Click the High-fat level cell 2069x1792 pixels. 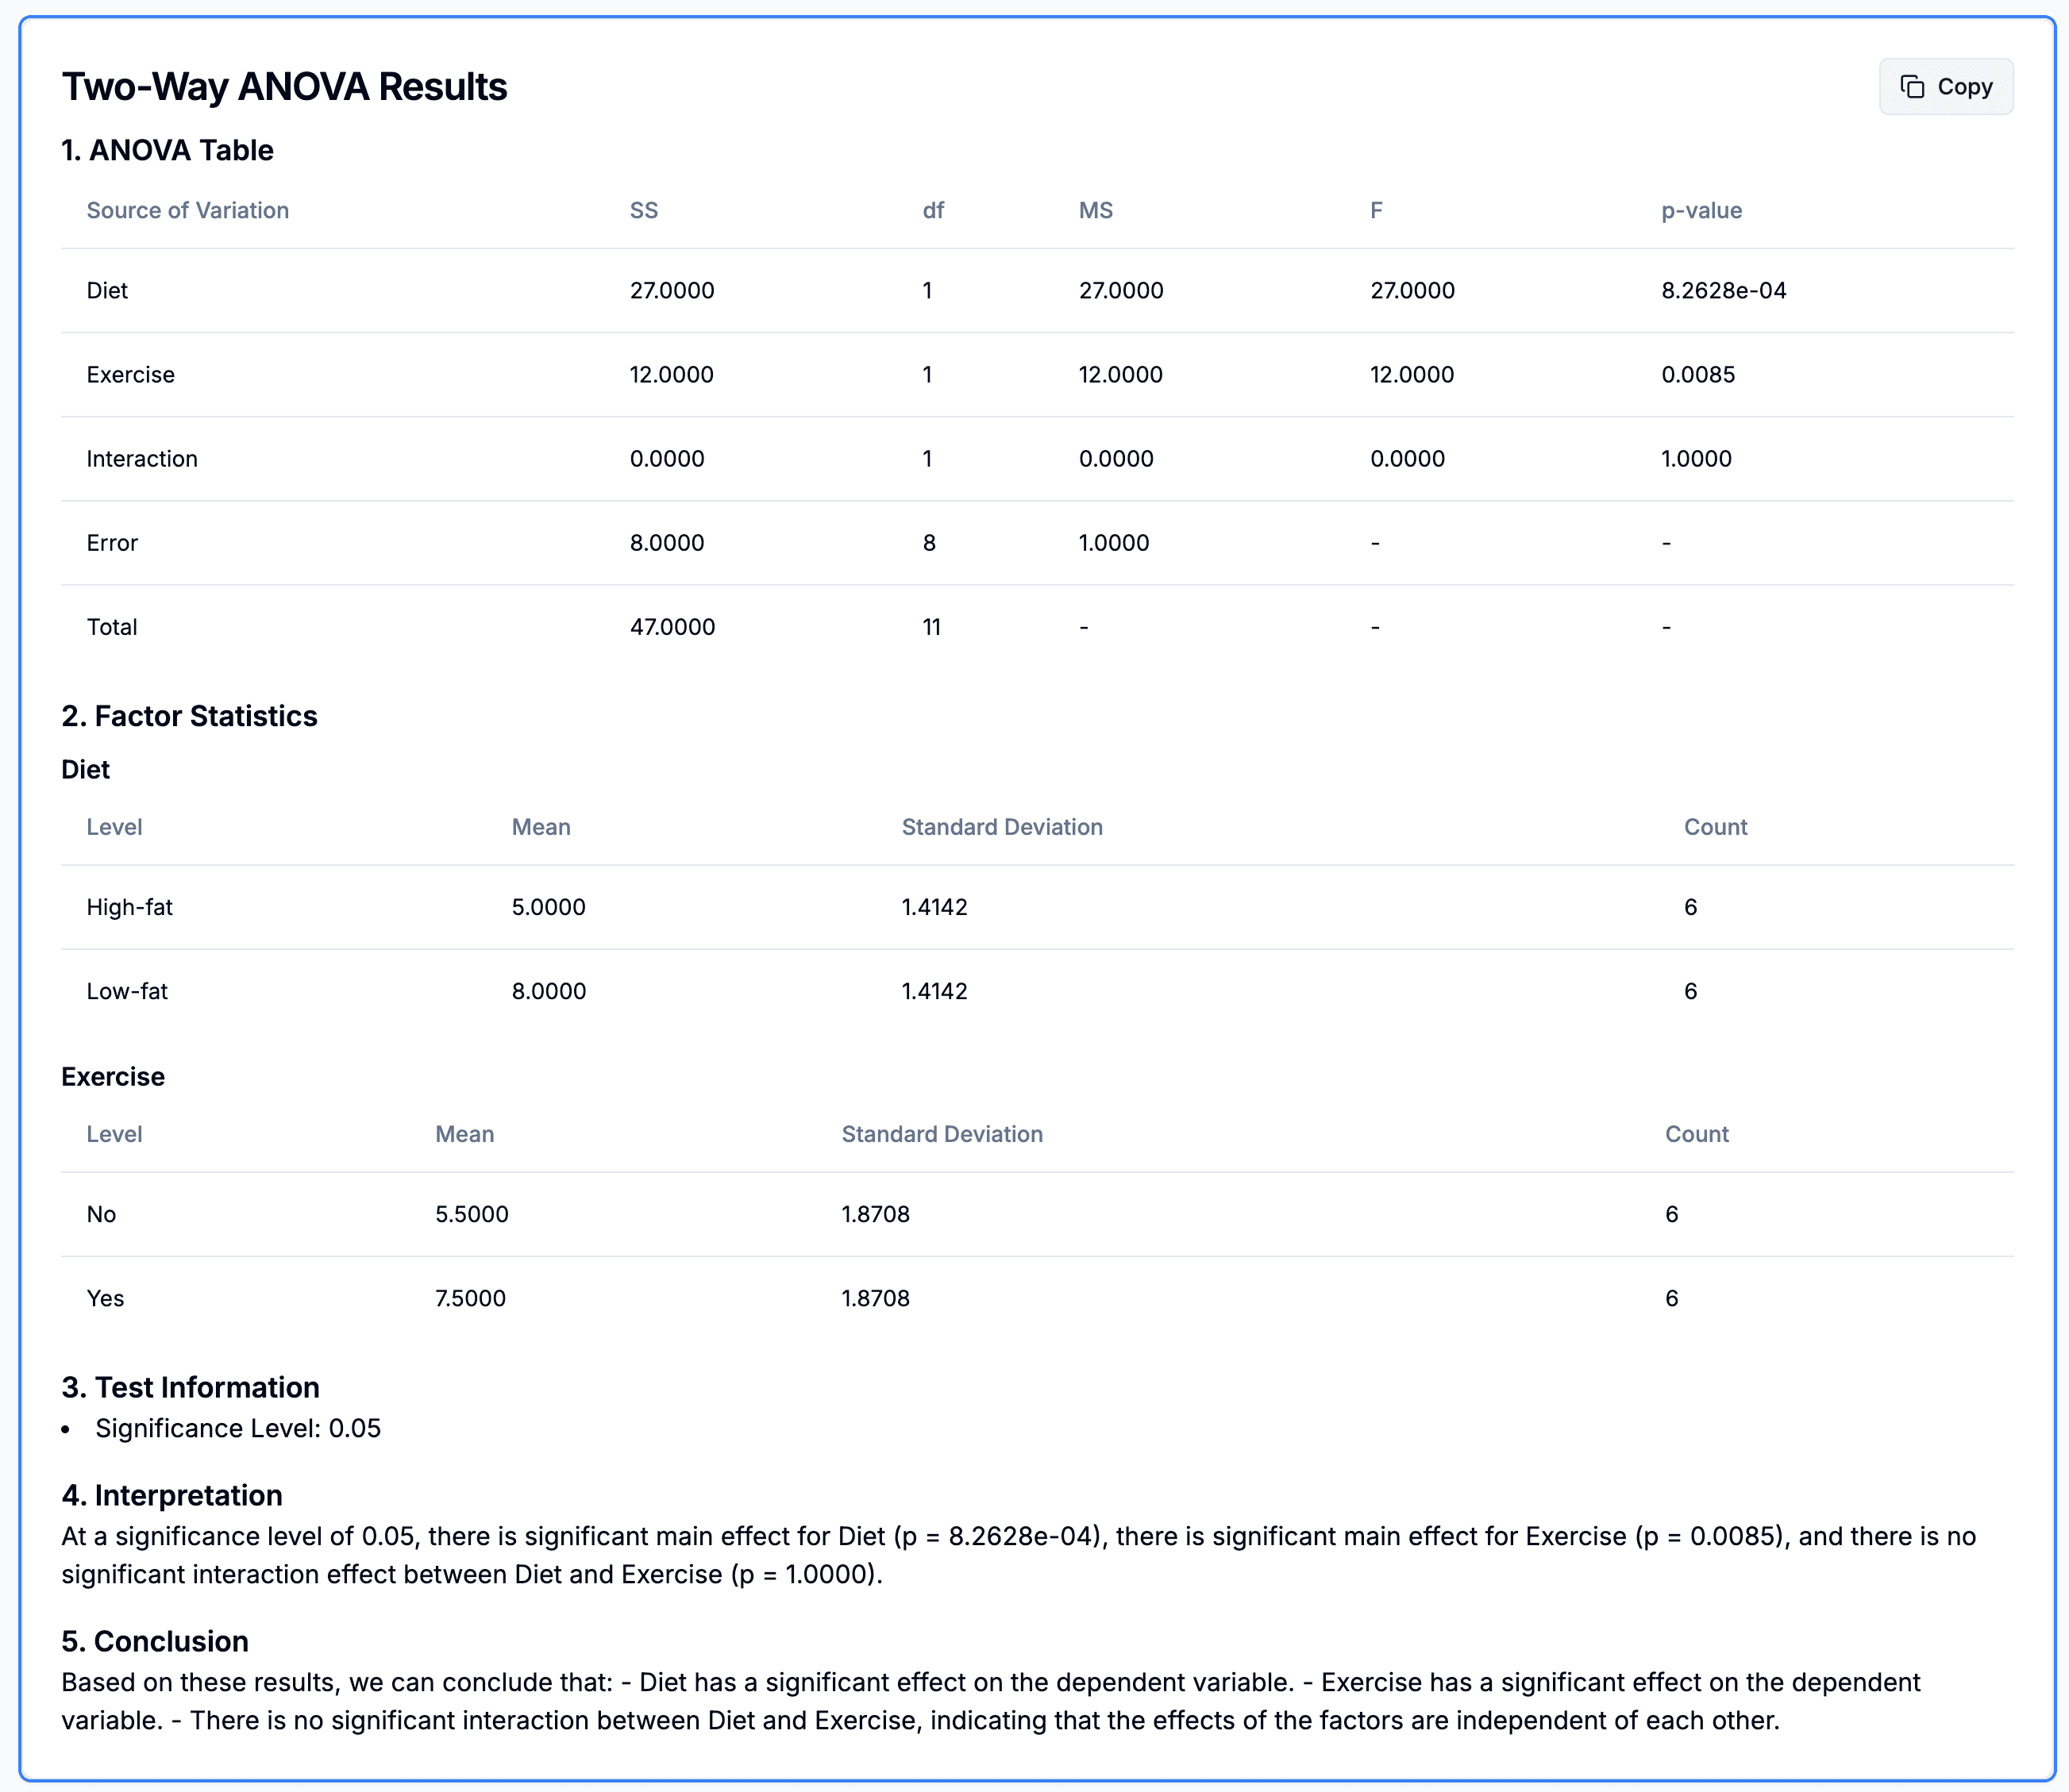point(129,907)
